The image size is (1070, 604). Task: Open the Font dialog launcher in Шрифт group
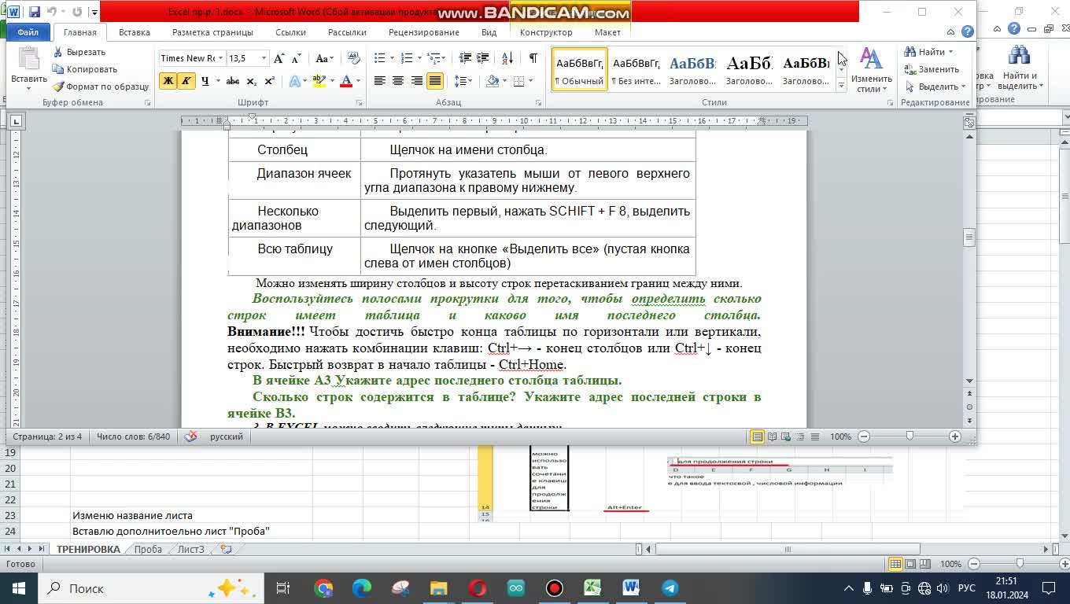coord(359,102)
